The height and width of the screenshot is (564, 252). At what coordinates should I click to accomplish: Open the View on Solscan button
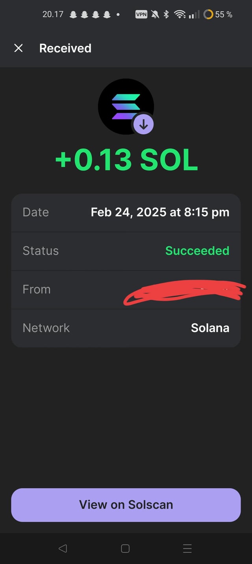click(126, 505)
